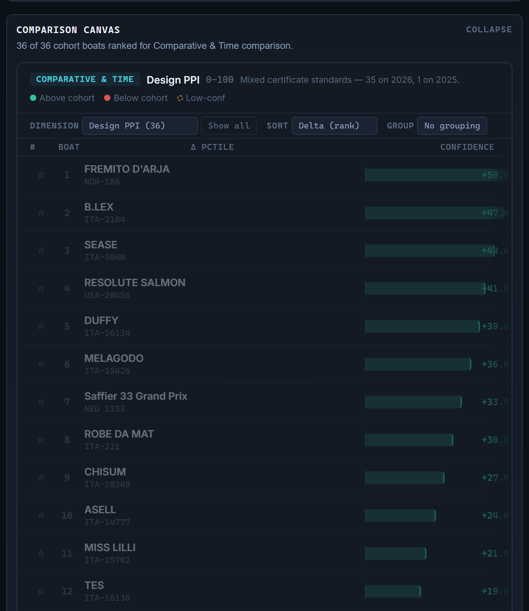Image resolution: width=529 pixels, height=611 pixels.
Task: Sort by the Δ PCTILE column header
Action: (212, 147)
